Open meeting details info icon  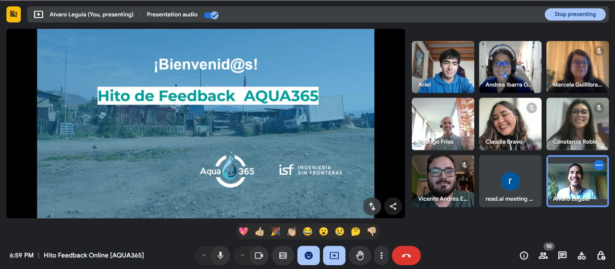[x=524, y=256]
